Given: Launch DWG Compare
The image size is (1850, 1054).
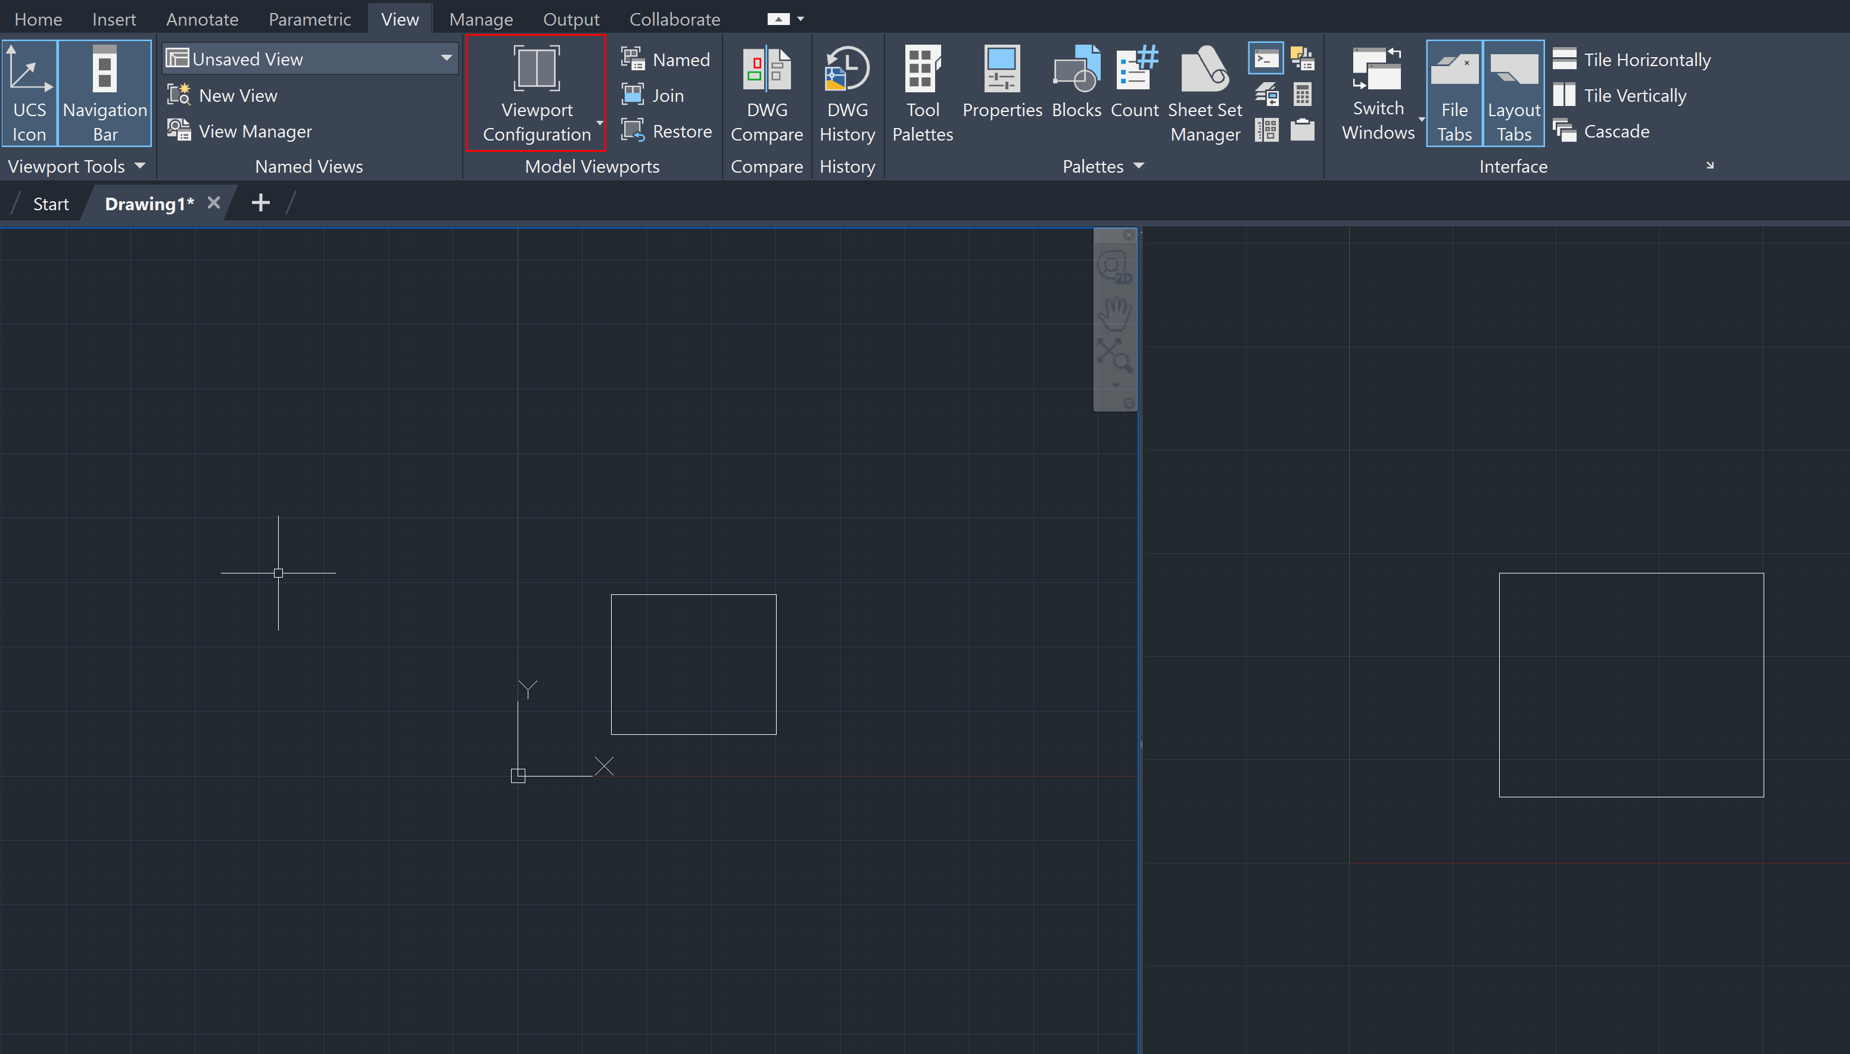Looking at the screenshot, I should pos(766,93).
